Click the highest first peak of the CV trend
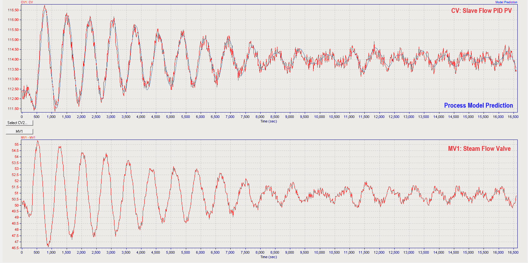The width and height of the screenshot is (528, 263). 45,6
